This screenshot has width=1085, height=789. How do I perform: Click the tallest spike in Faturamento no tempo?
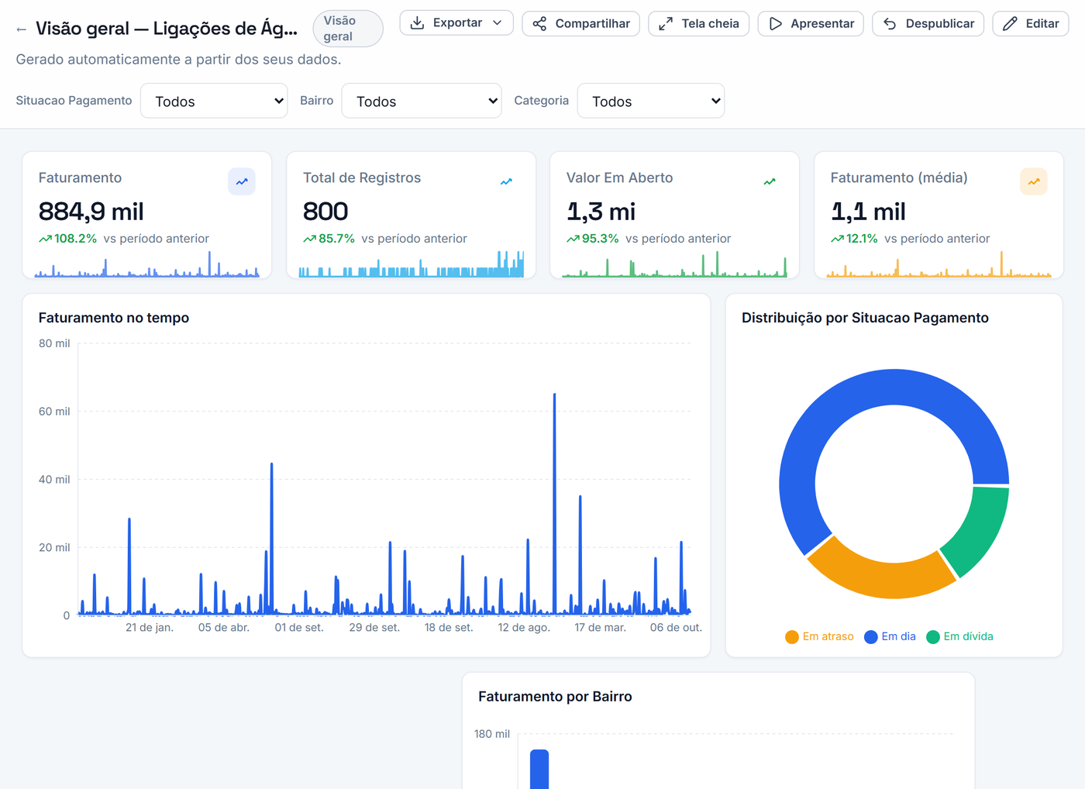[554, 504]
